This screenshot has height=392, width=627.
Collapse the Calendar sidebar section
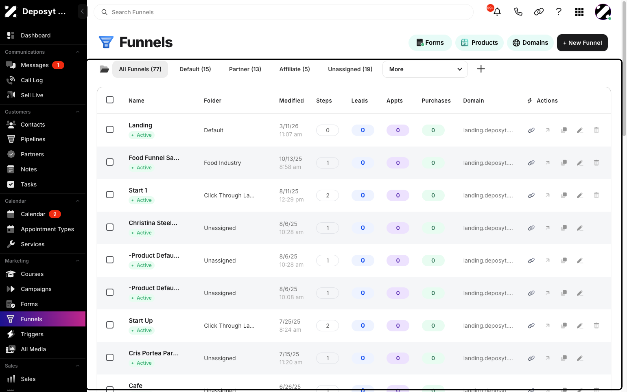[x=77, y=201]
